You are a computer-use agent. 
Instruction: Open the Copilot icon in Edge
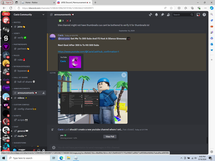click(x=212, y=8)
